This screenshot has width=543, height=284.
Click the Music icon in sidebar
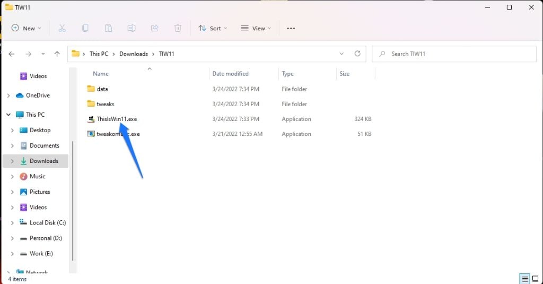(23, 176)
